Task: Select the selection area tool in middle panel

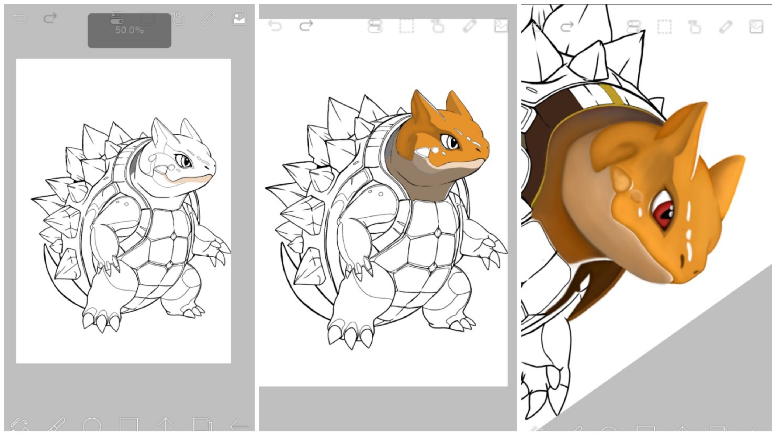Action: tap(407, 26)
